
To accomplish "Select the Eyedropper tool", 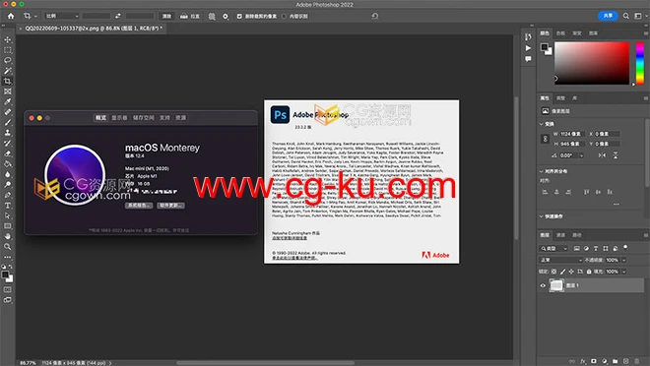I will click(8, 102).
